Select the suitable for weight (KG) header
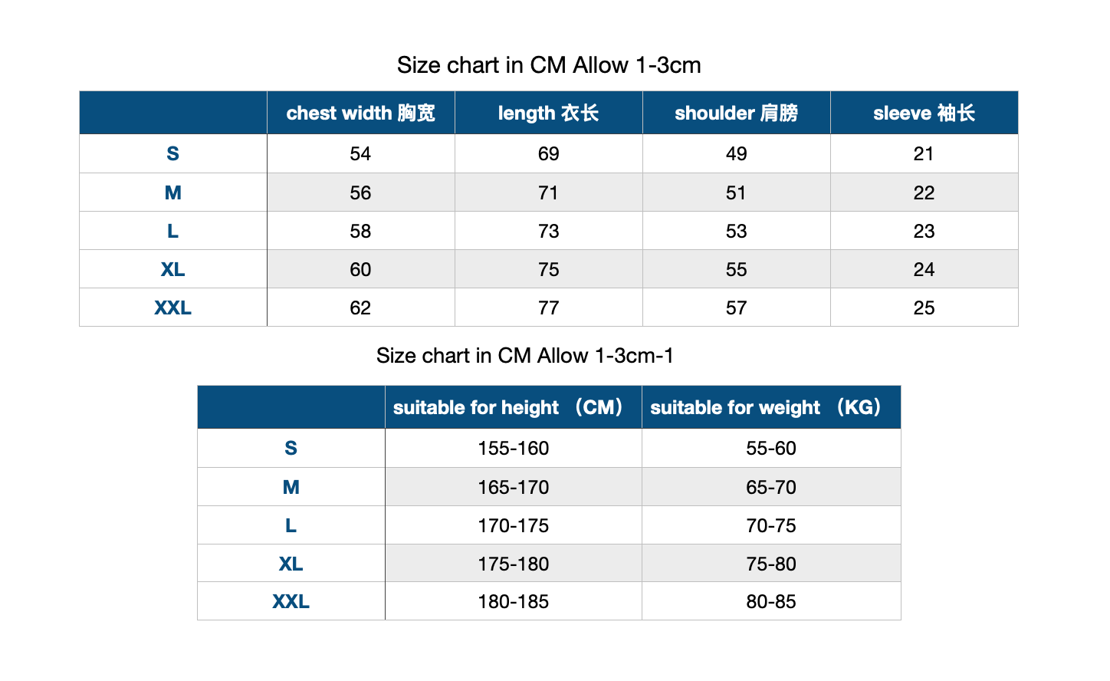 (x=771, y=407)
